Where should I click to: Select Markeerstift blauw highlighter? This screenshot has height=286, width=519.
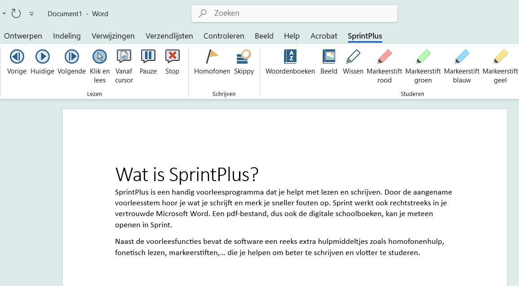pos(461,63)
